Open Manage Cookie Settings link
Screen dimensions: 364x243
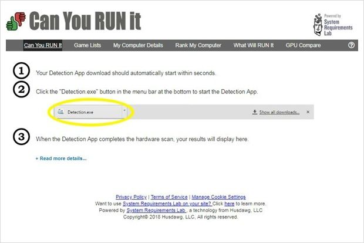pyautogui.click(x=218, y=197)
